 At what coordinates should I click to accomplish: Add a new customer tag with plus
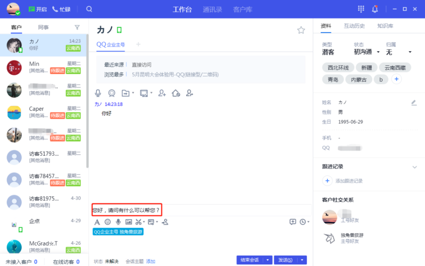[x=397, y=79]
